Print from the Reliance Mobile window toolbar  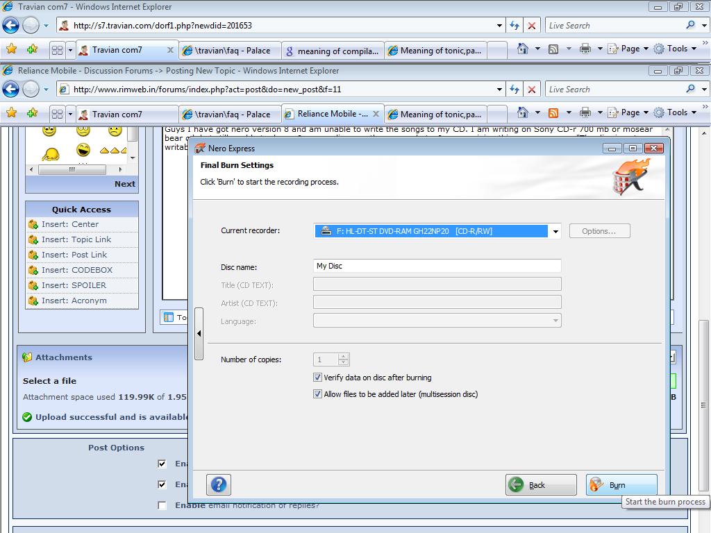click(x=585, y=112)
